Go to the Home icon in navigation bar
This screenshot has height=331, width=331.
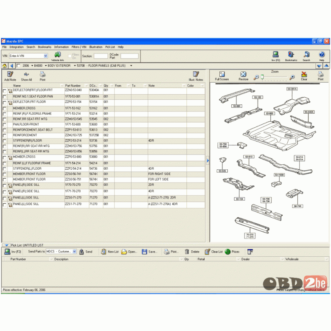coord(4,66)
